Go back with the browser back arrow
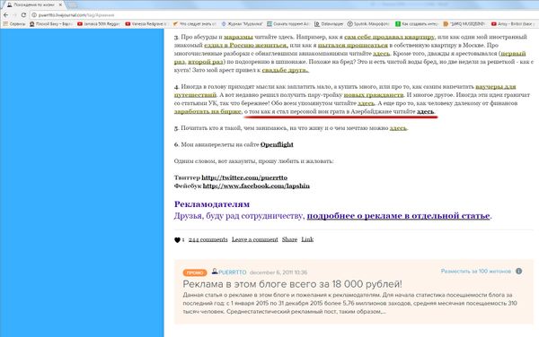The image size is (539, 337). pos(5,15)
